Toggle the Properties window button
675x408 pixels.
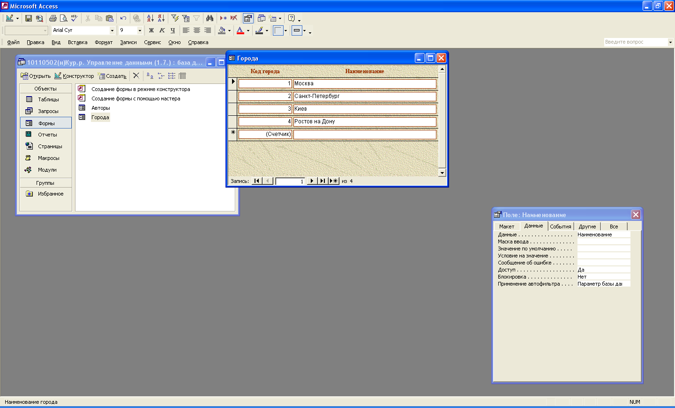click(248, 18)
